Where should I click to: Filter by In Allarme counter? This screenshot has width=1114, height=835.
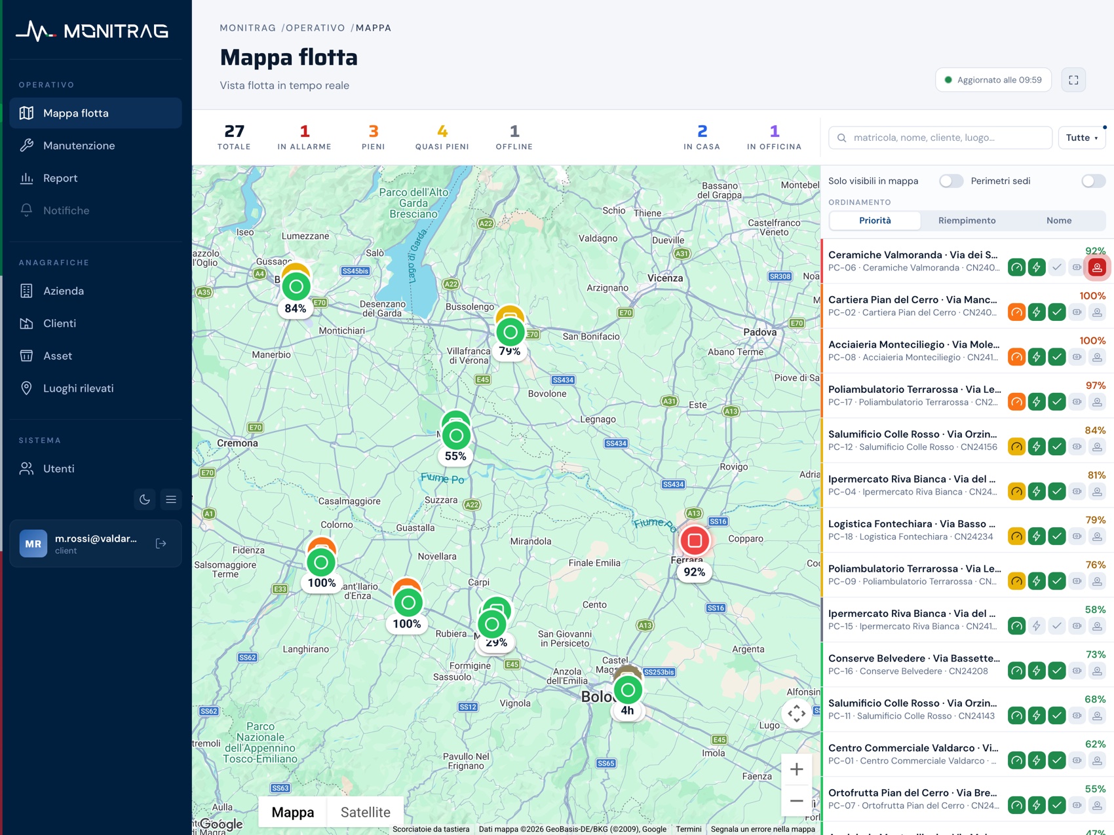tap(305, 138)
